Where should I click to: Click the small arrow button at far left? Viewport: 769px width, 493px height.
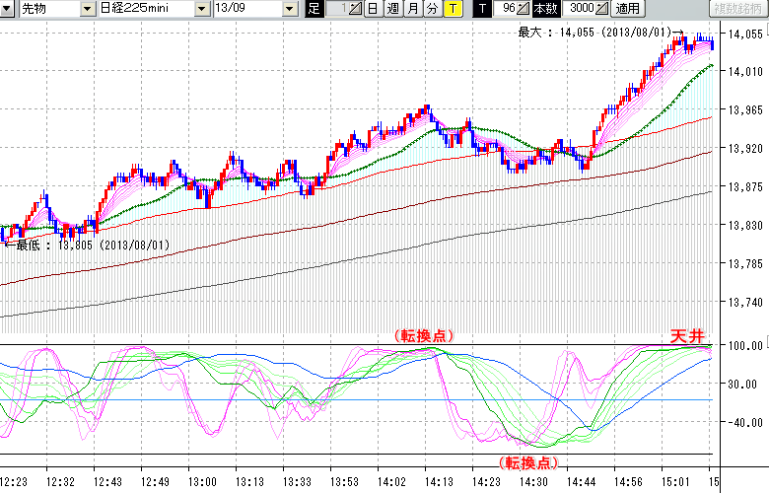[7, 9]
